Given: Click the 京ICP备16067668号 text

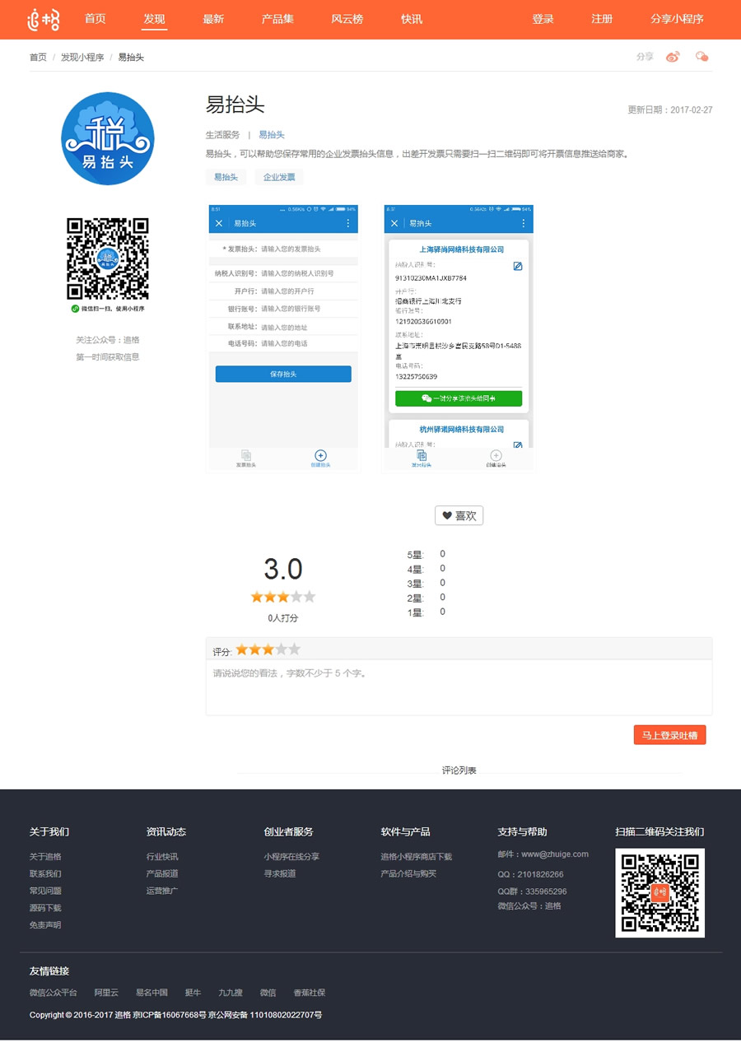Looking at the screenshot, I should pos(170,1015).
